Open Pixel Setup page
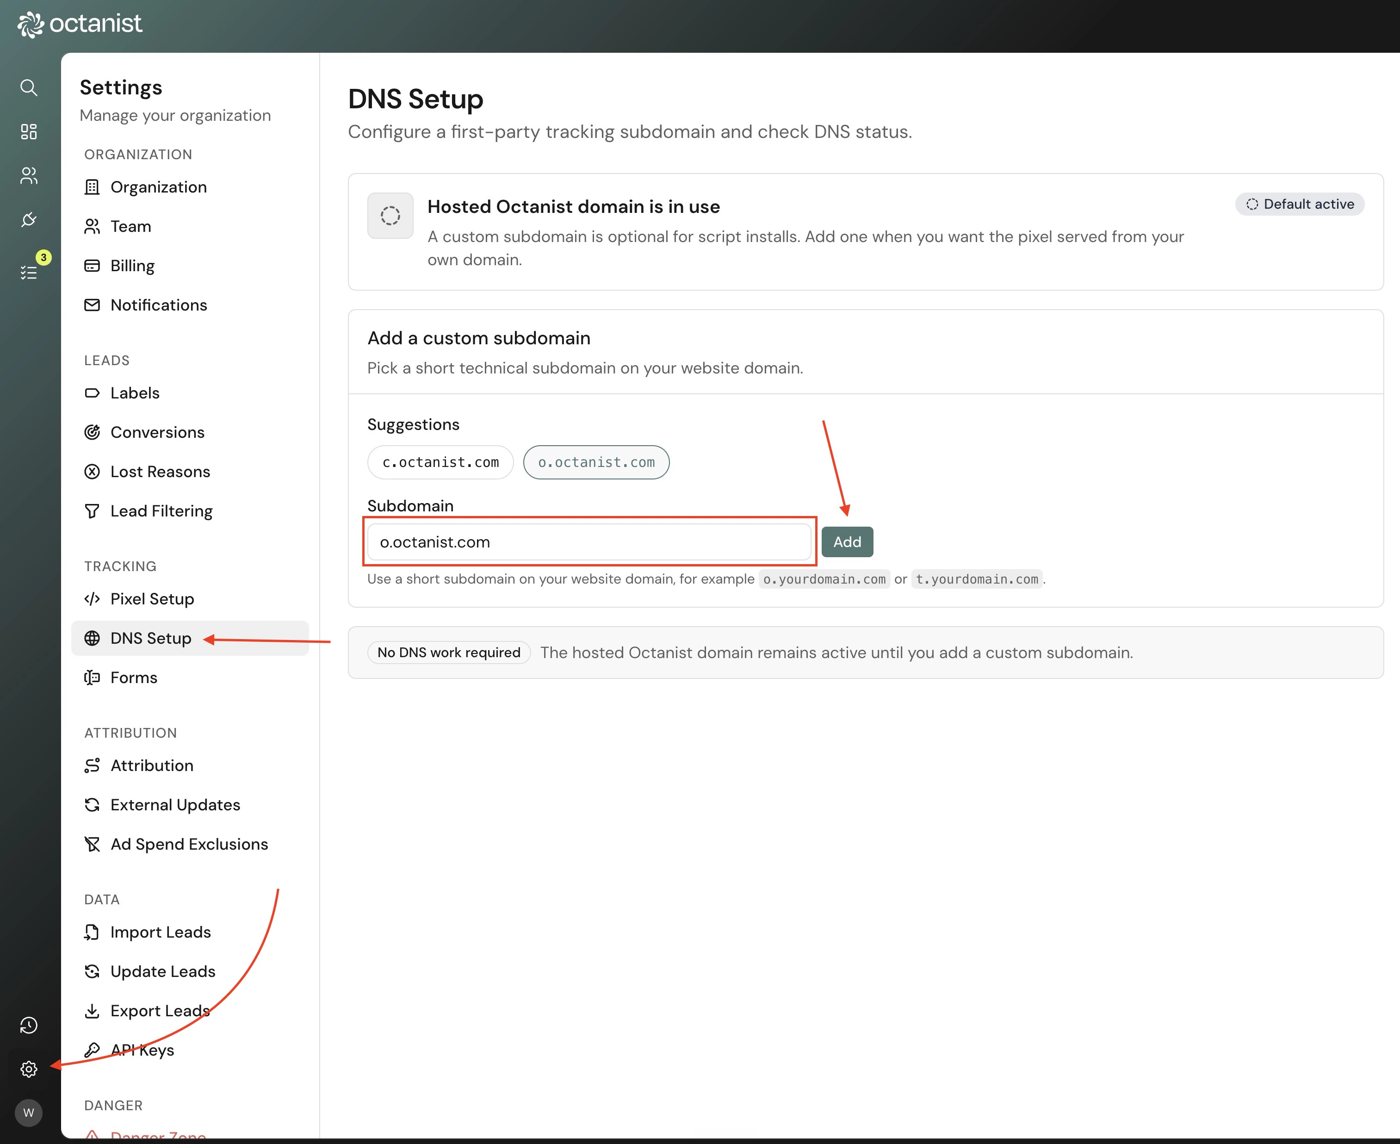 tap(190, 599)
